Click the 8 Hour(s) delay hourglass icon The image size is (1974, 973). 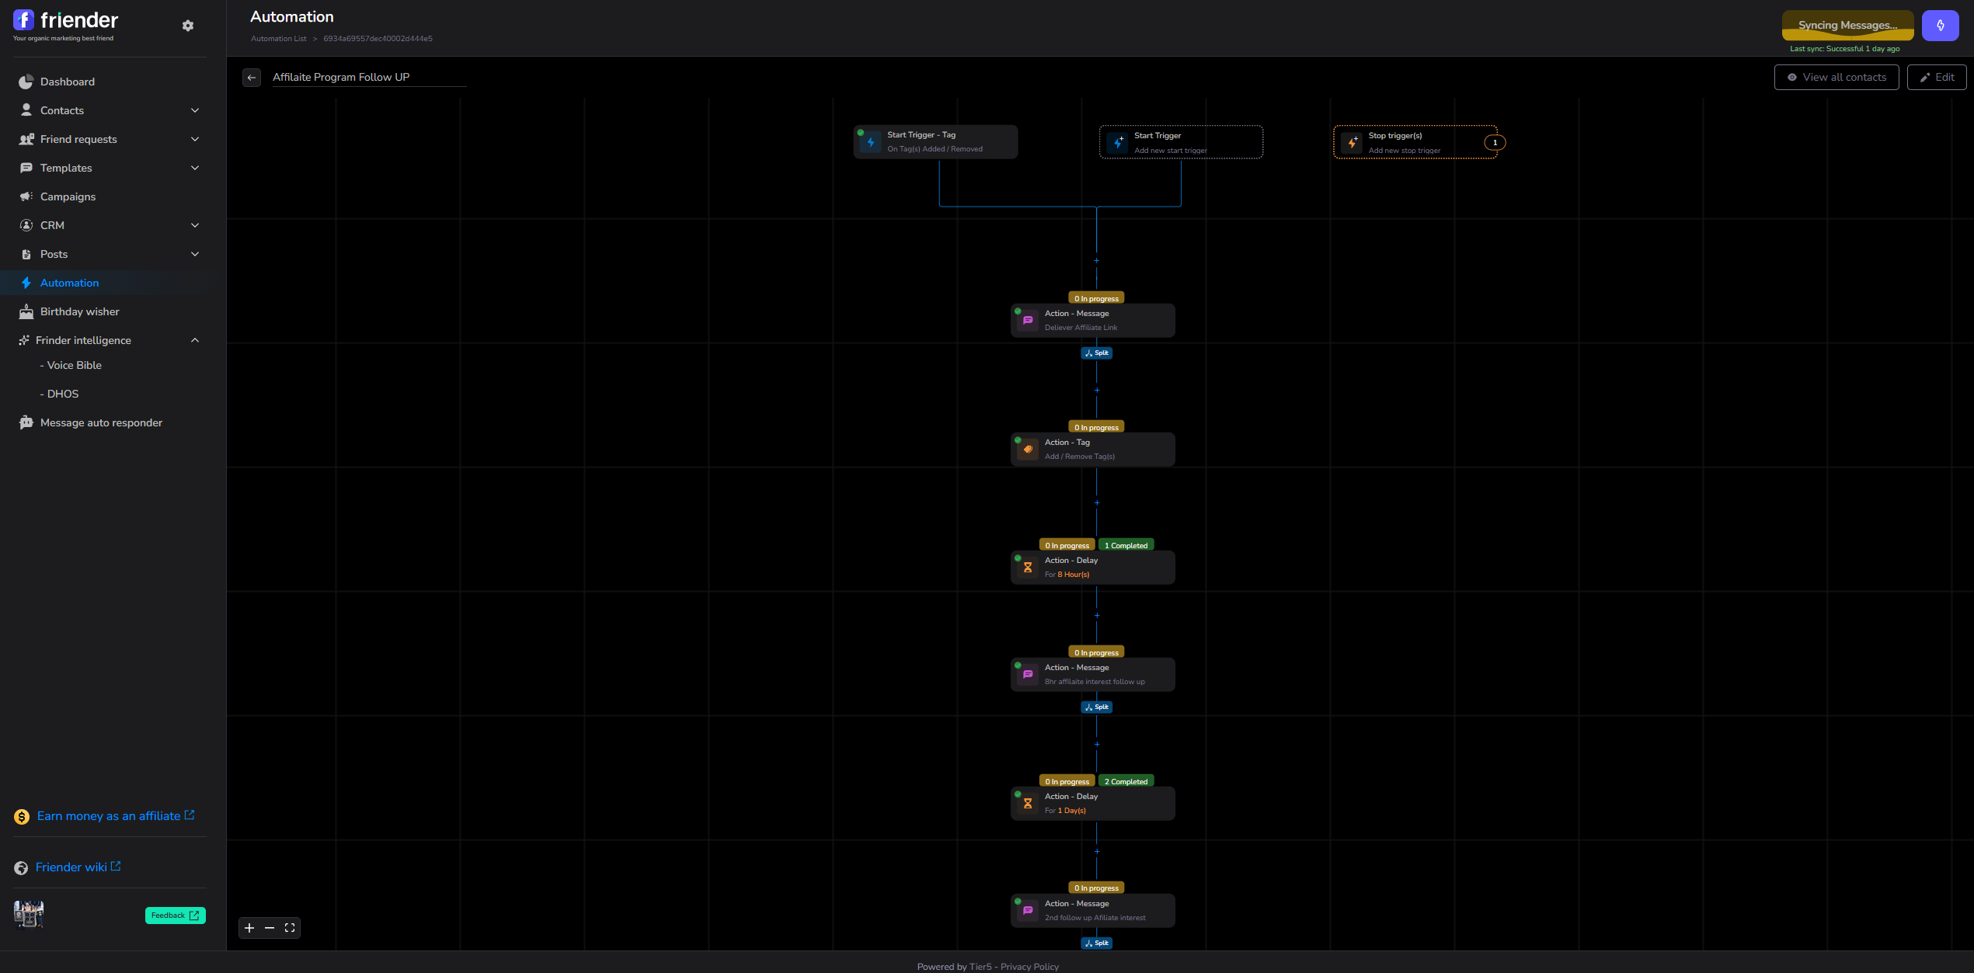1028,568
